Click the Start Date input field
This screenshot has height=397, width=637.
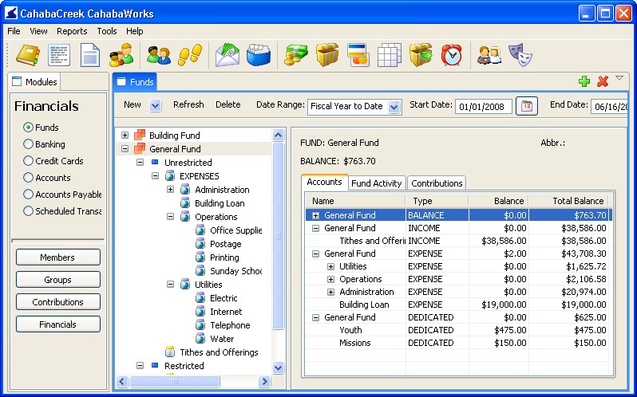(x=483, y=107)
